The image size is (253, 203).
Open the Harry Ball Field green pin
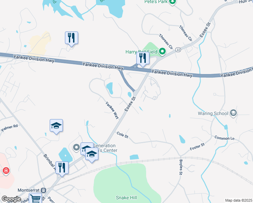click(162, 52)
